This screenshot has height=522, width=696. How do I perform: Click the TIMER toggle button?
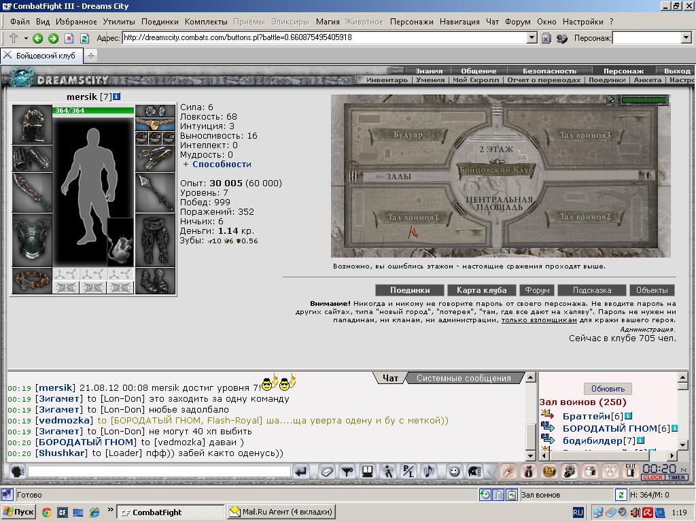pyautogui.click(x=676, y=477)
